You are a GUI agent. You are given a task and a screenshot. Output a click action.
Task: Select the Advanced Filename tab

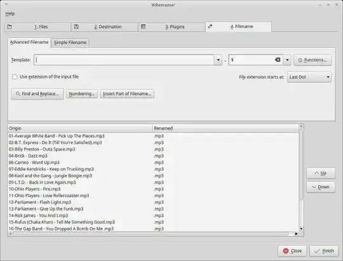(x=29, y=42)
